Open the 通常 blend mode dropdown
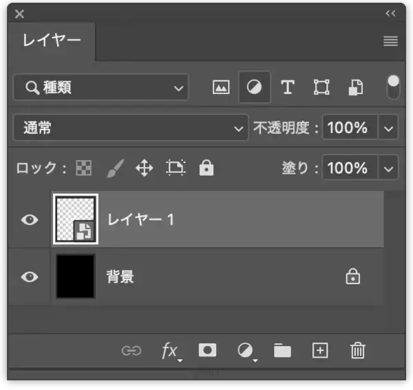 pyautogui.click(x=131, y=128)
